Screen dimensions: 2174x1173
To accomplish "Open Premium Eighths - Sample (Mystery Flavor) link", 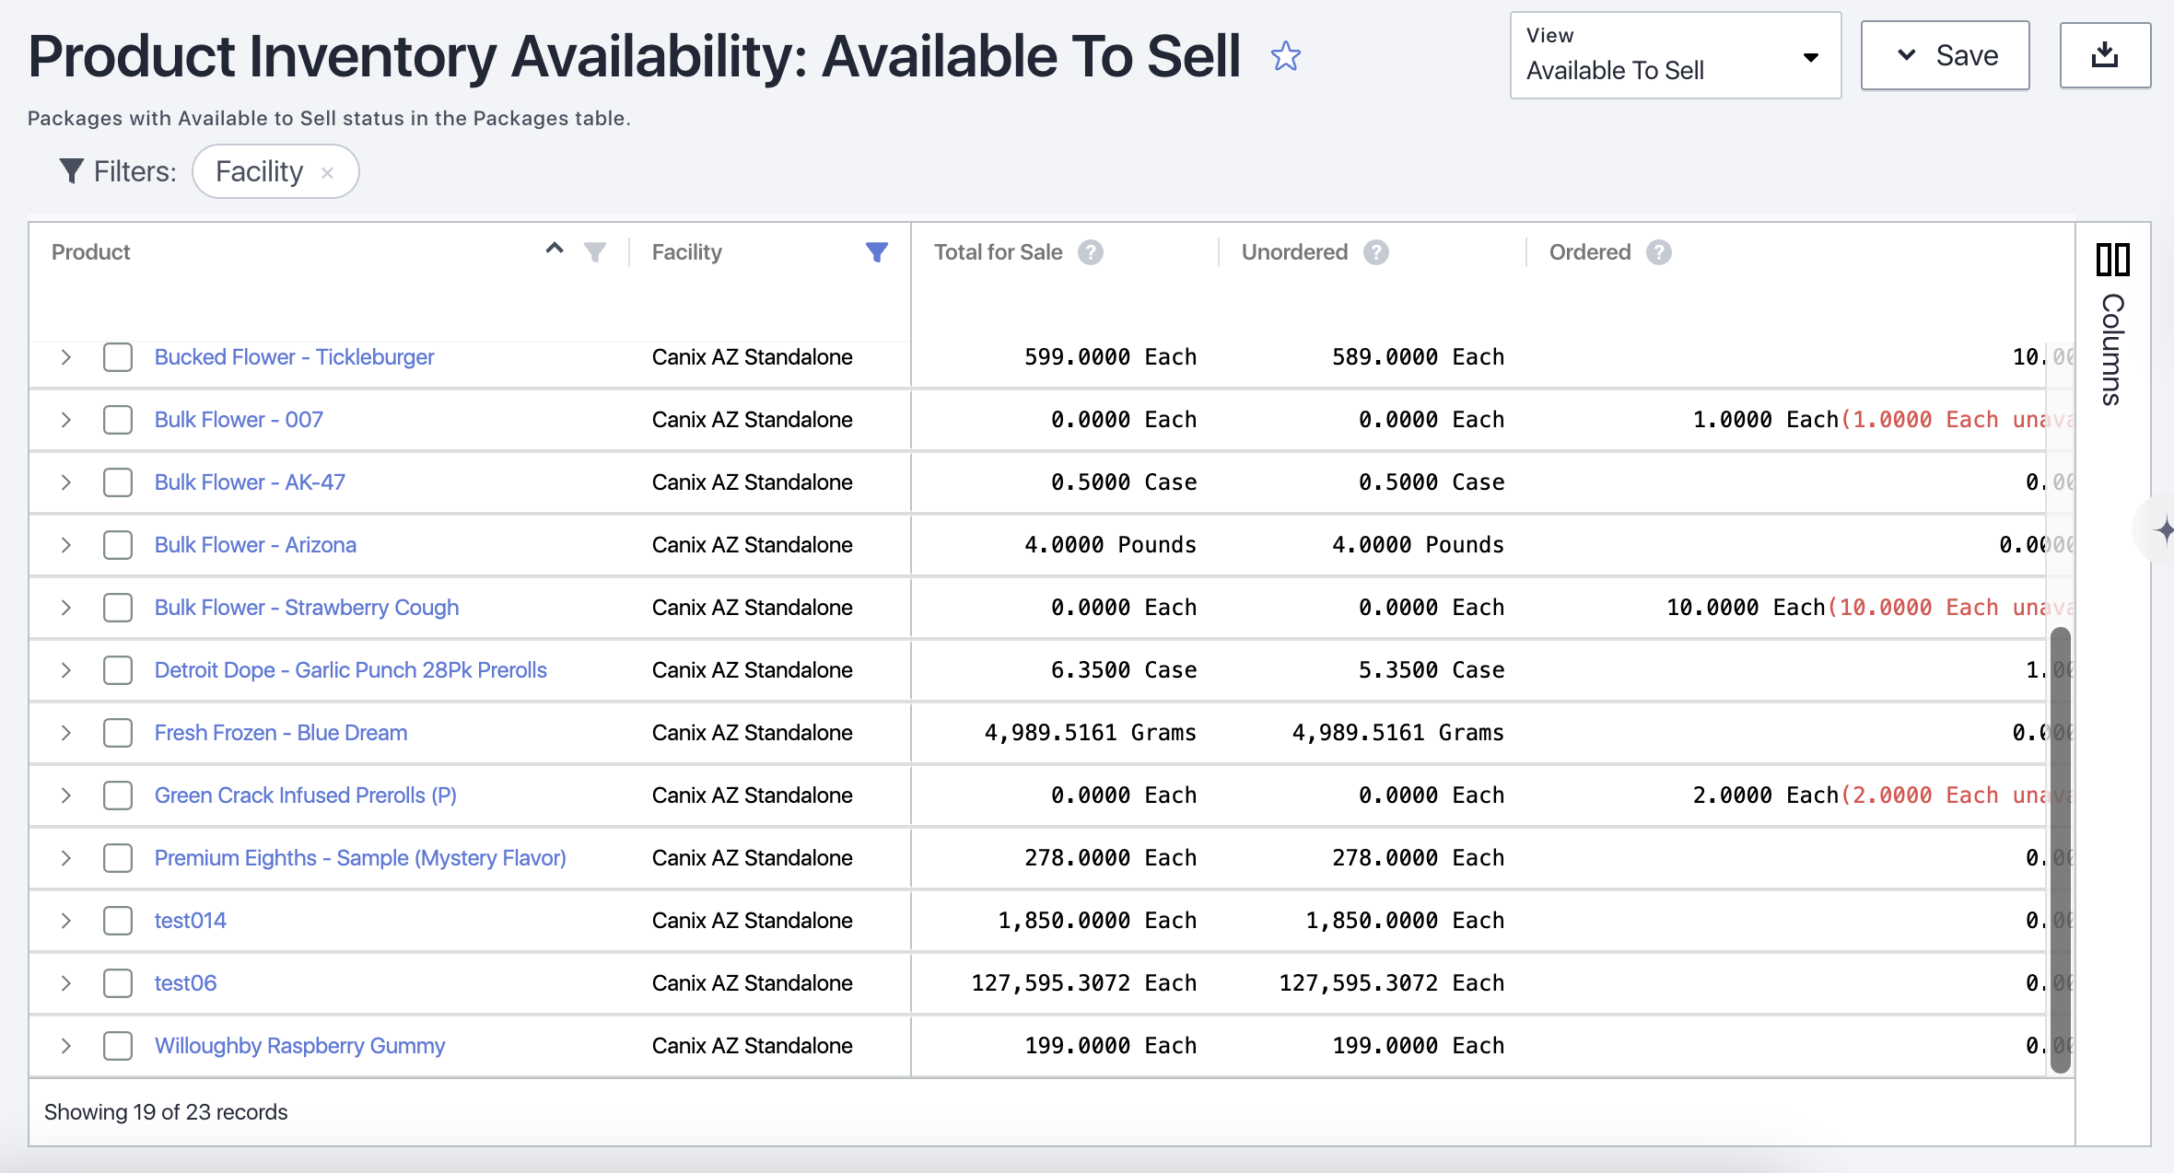I will 360,858.
